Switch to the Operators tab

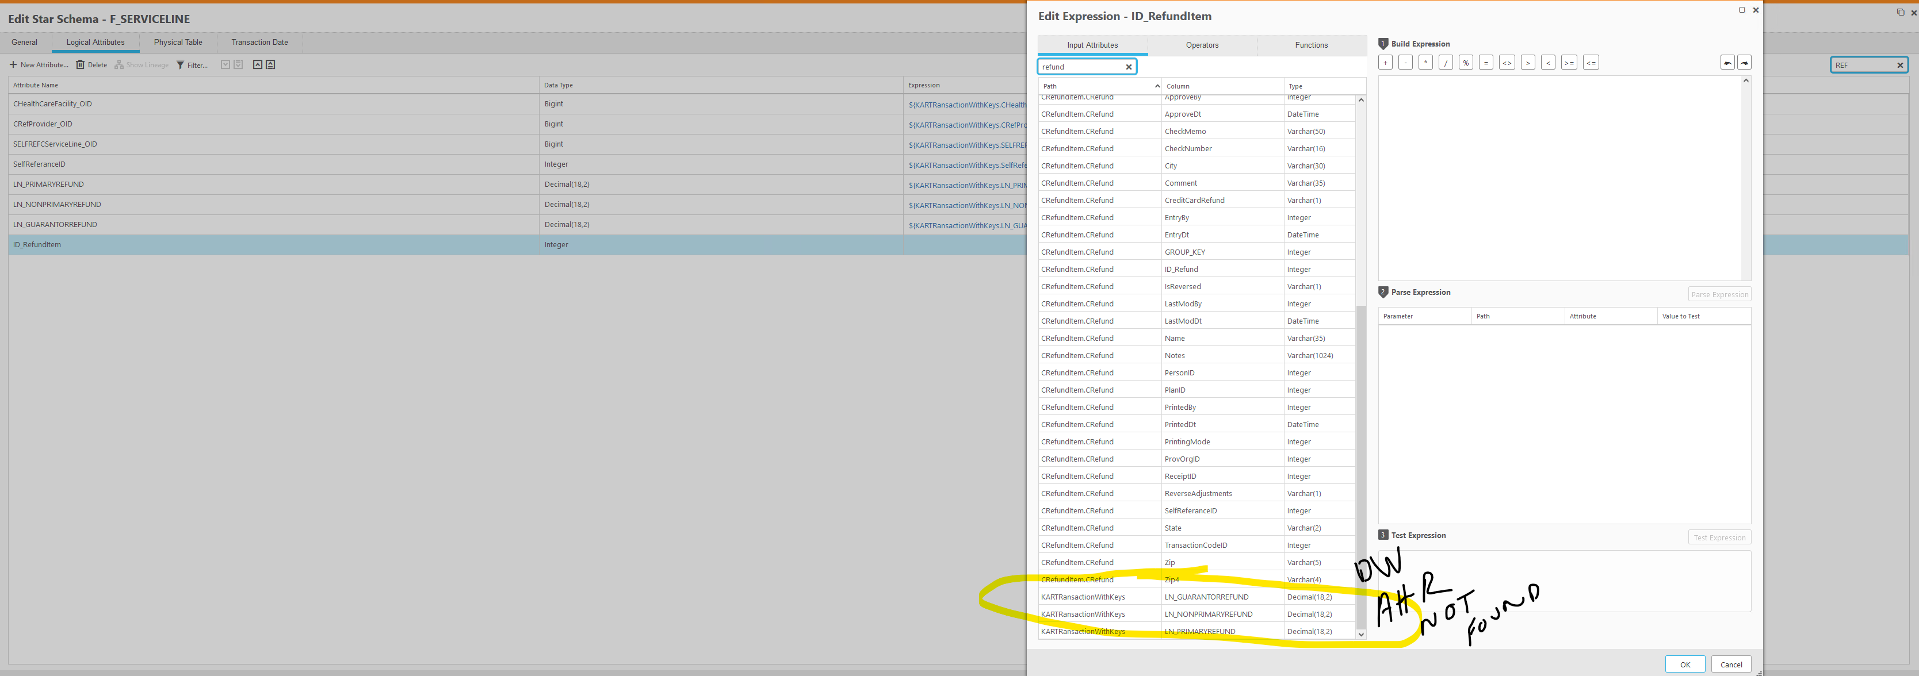click(x=1202, y=45)
